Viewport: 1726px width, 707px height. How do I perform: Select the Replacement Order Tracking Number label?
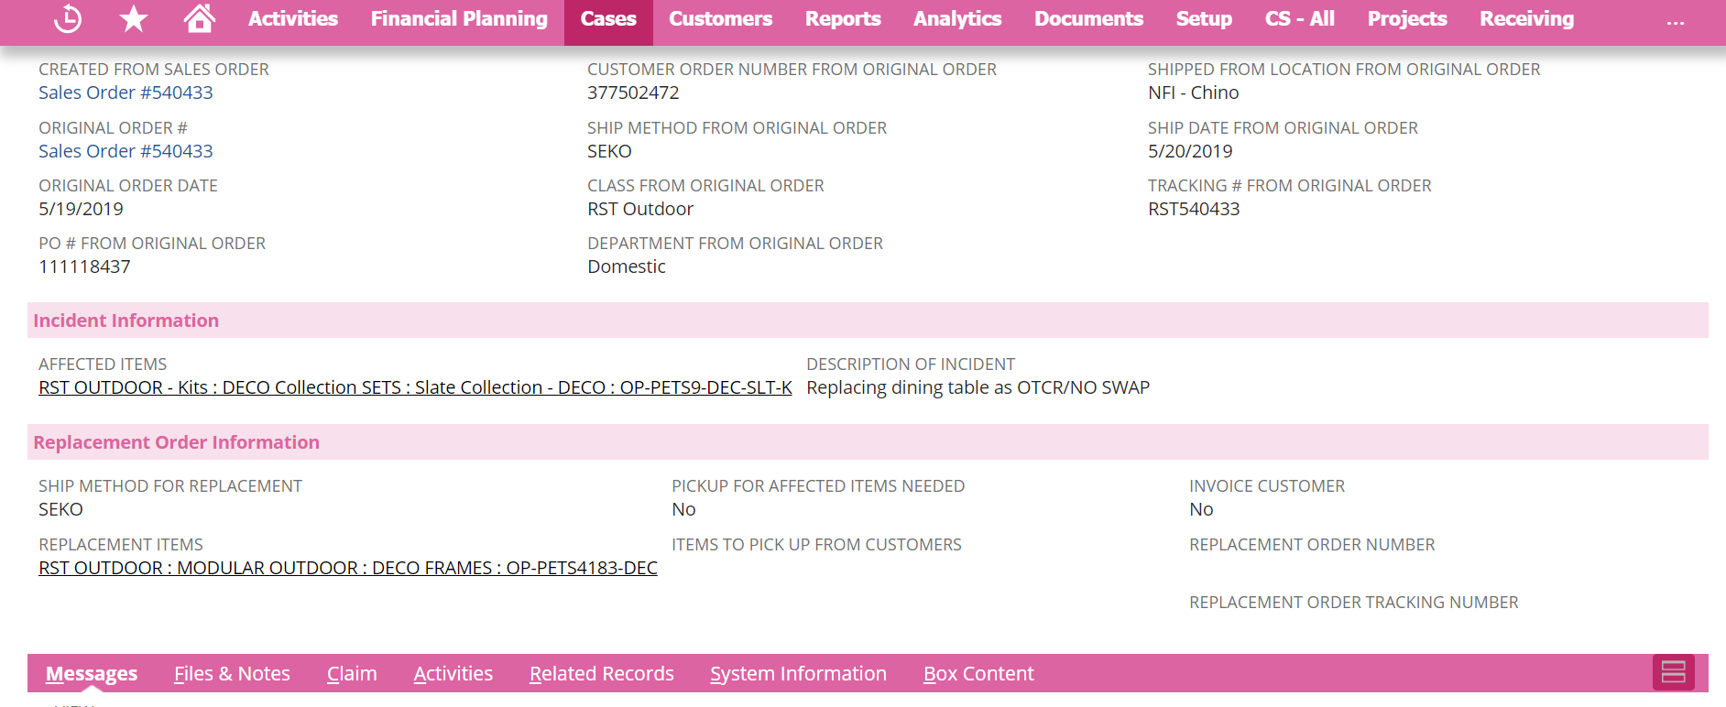click(x=1354, y=603)
